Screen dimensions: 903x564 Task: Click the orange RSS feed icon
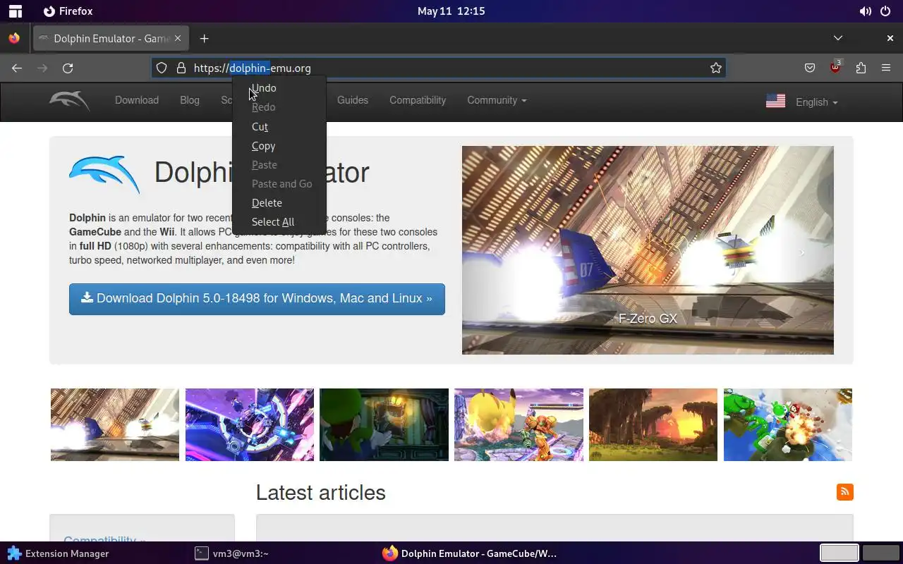[x=844, y=492]
